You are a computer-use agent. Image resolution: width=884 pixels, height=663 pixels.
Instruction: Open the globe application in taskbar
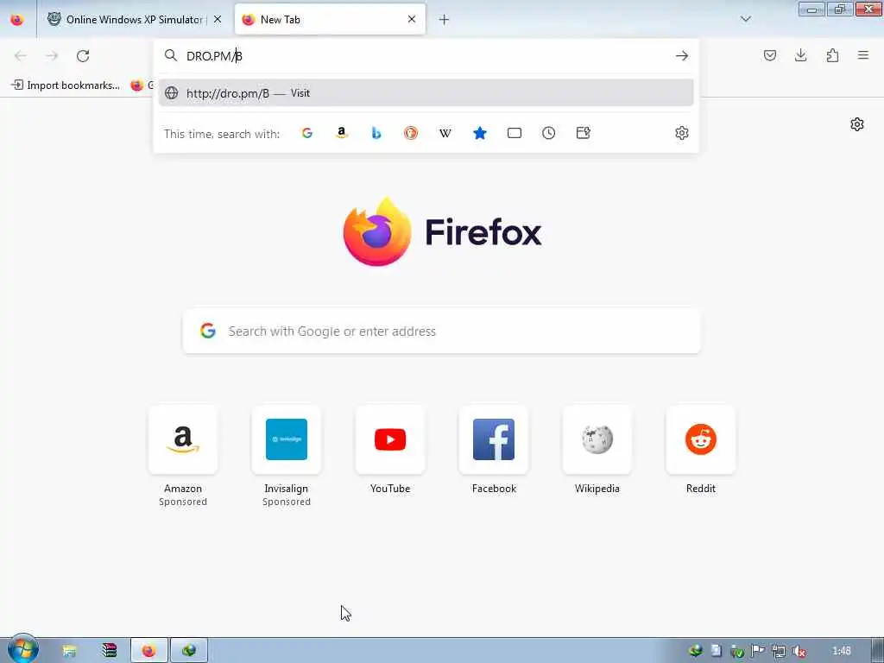(x=189, y=651)
